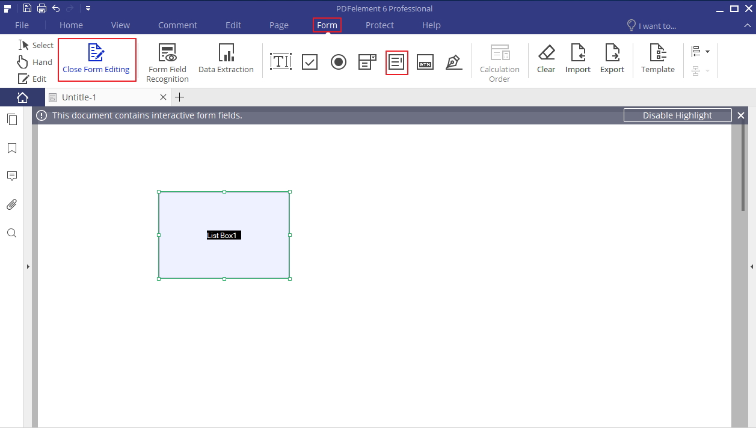Image resolution: width=756 pixels, height=428 pixels.
Task: Open the Data Extraction tool
Action: [226, 60]
